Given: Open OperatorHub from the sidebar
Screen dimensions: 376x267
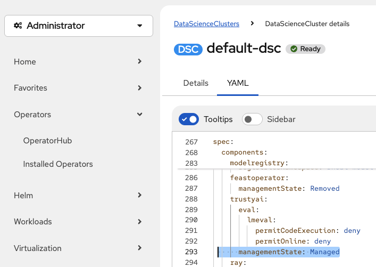Looking at the screenshot, I should [47, 141].
